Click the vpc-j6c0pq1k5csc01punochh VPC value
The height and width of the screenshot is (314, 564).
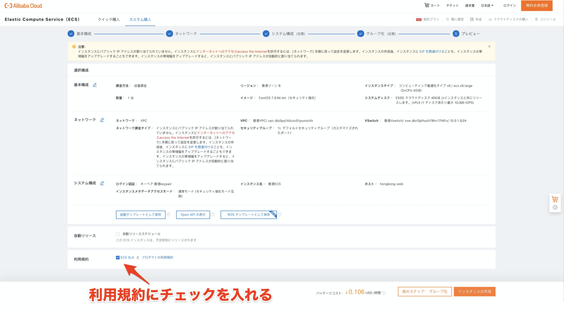[290, 121]
